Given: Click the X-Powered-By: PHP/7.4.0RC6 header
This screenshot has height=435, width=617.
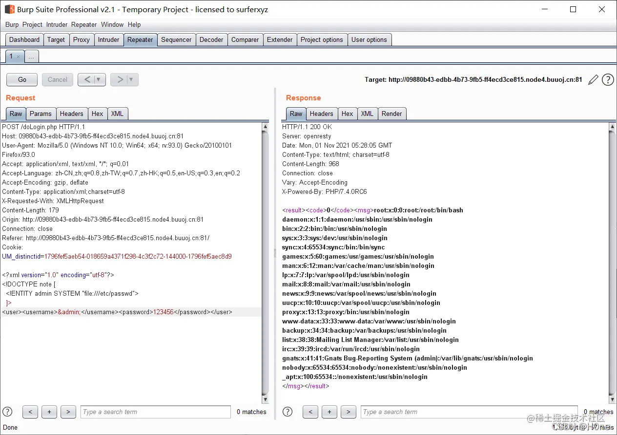Looking at the screenshot, I should pos(325,192).
